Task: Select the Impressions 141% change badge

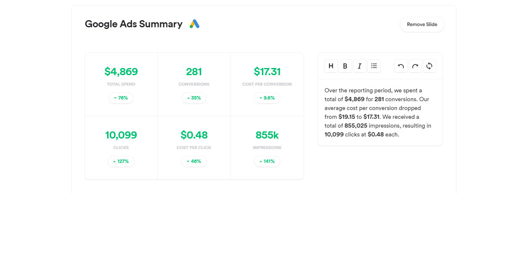Action: 267,161
